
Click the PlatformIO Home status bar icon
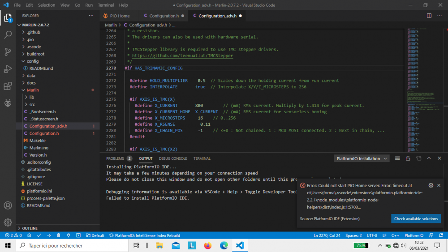[x=29, y=235]
